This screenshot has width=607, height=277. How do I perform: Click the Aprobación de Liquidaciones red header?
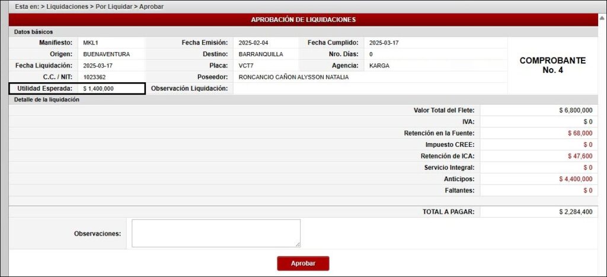(x=303, y=20)
